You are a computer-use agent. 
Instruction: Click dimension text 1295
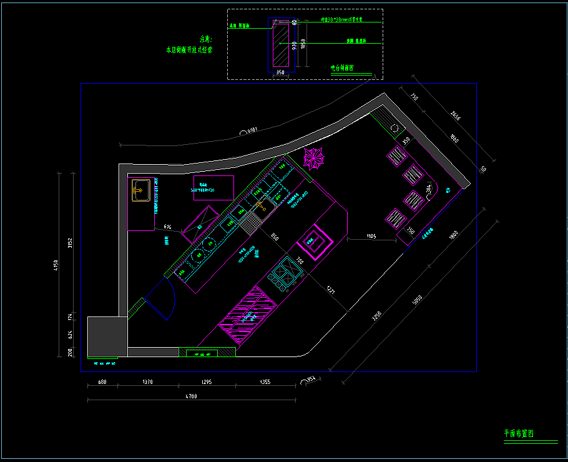(206, 382)
